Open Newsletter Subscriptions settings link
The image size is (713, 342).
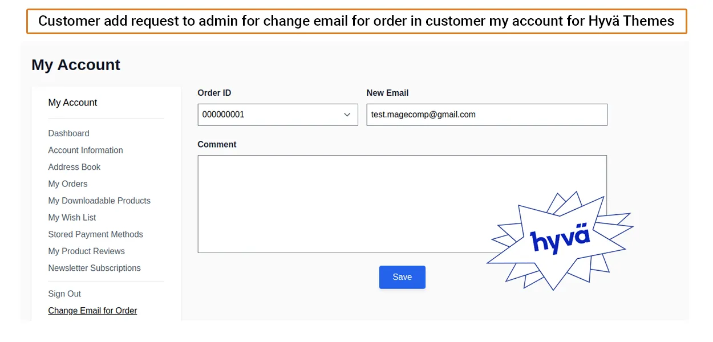click(x=94, y=268)
